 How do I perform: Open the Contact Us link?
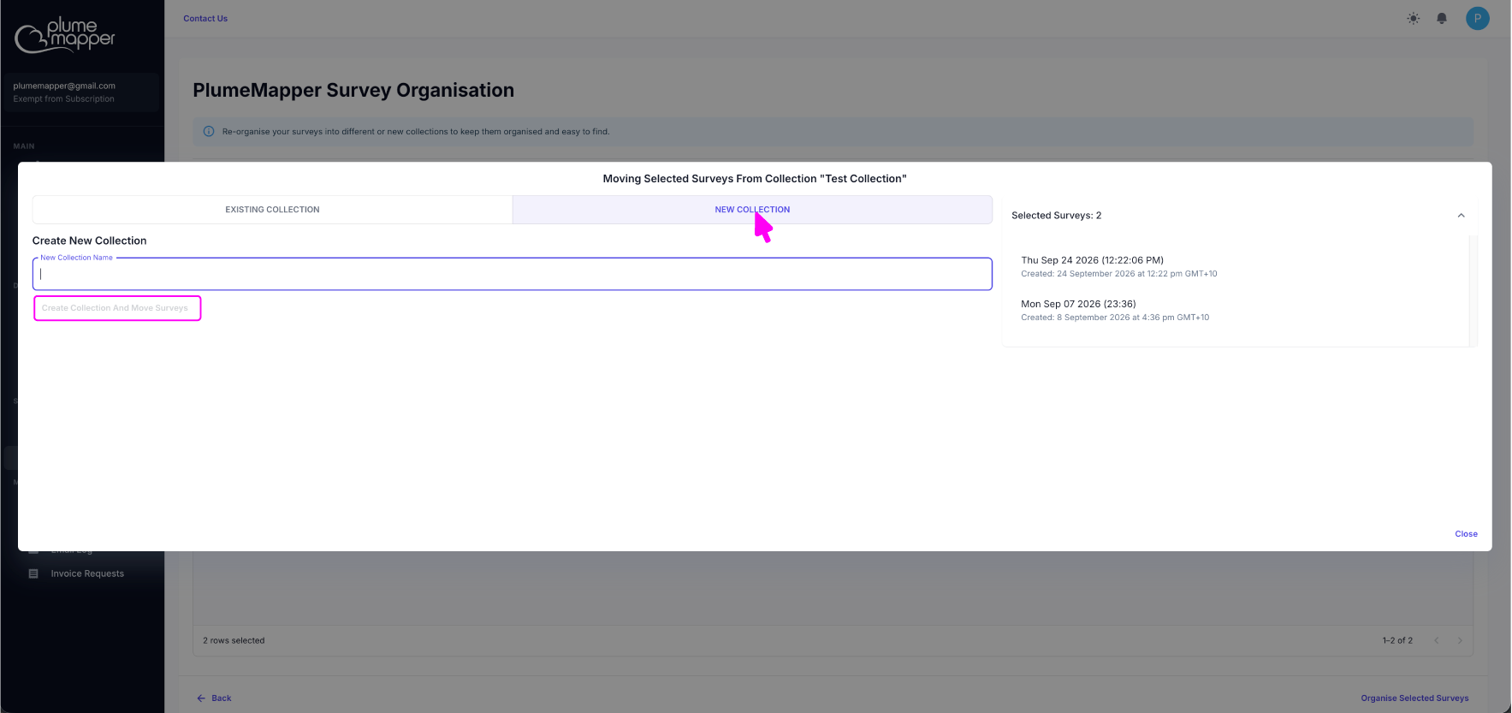pos(205,18)
